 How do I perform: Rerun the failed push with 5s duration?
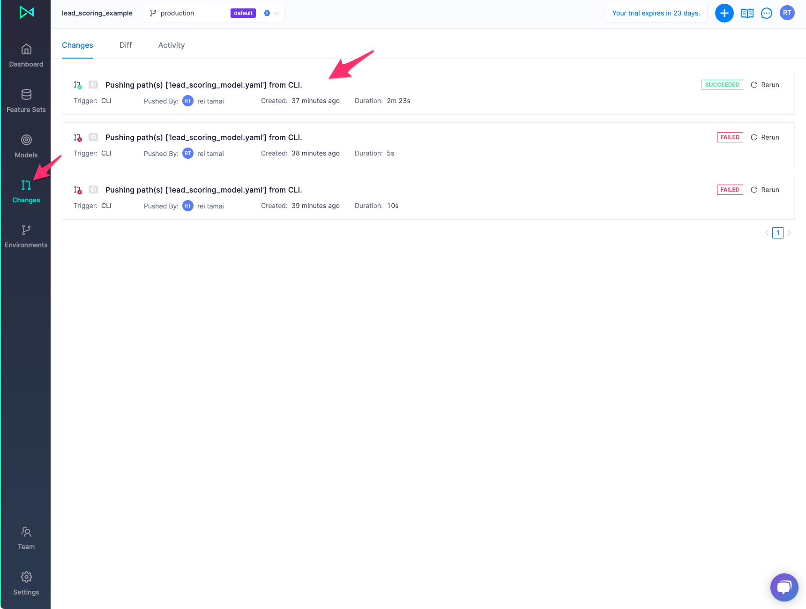pos(765,137)
